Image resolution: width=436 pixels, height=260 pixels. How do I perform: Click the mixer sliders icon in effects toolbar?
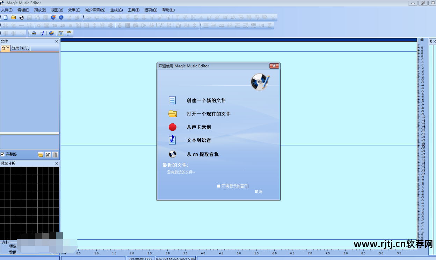(262, 25)
